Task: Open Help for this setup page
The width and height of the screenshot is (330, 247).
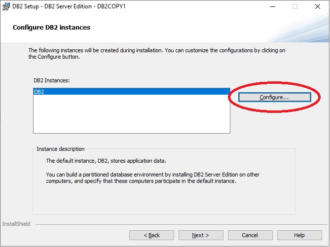Action: click(x=299, y=235)
